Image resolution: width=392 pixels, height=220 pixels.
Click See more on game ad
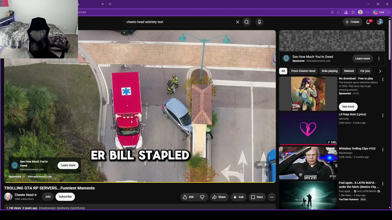(348, 107)
